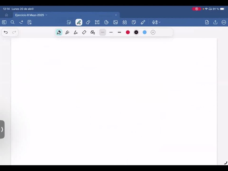The width and height of the screenshot is (228, 171).
Task: Pick the blue pen color
Action: click(145, 32)
